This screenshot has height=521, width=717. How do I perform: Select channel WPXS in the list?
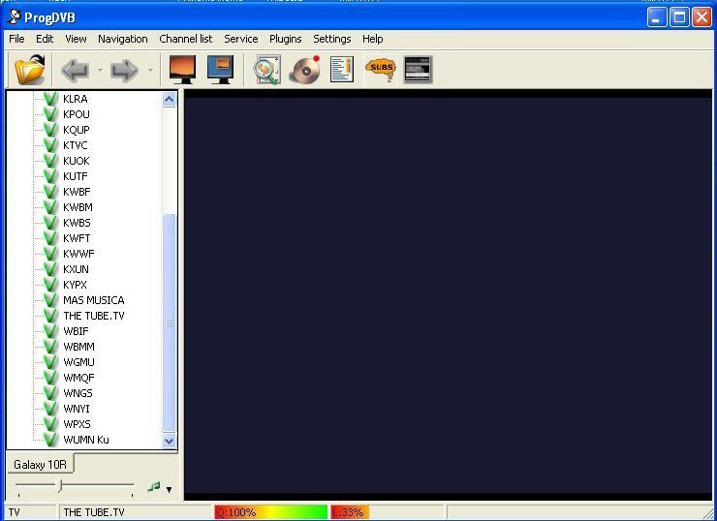77,424
